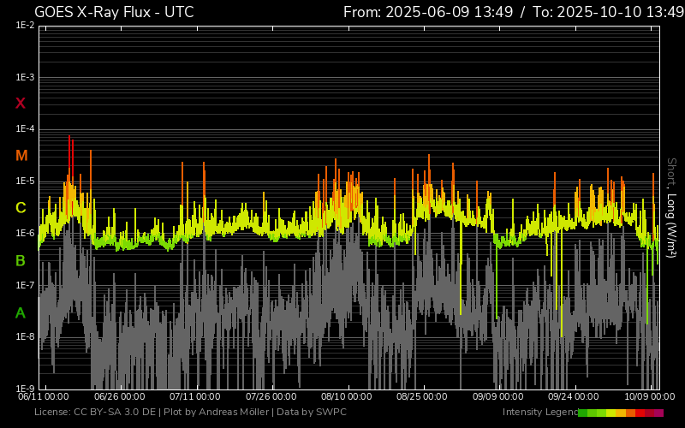Click the orange M flare class label
This screenshot has height=428, width=685.
tap(21, 156)
